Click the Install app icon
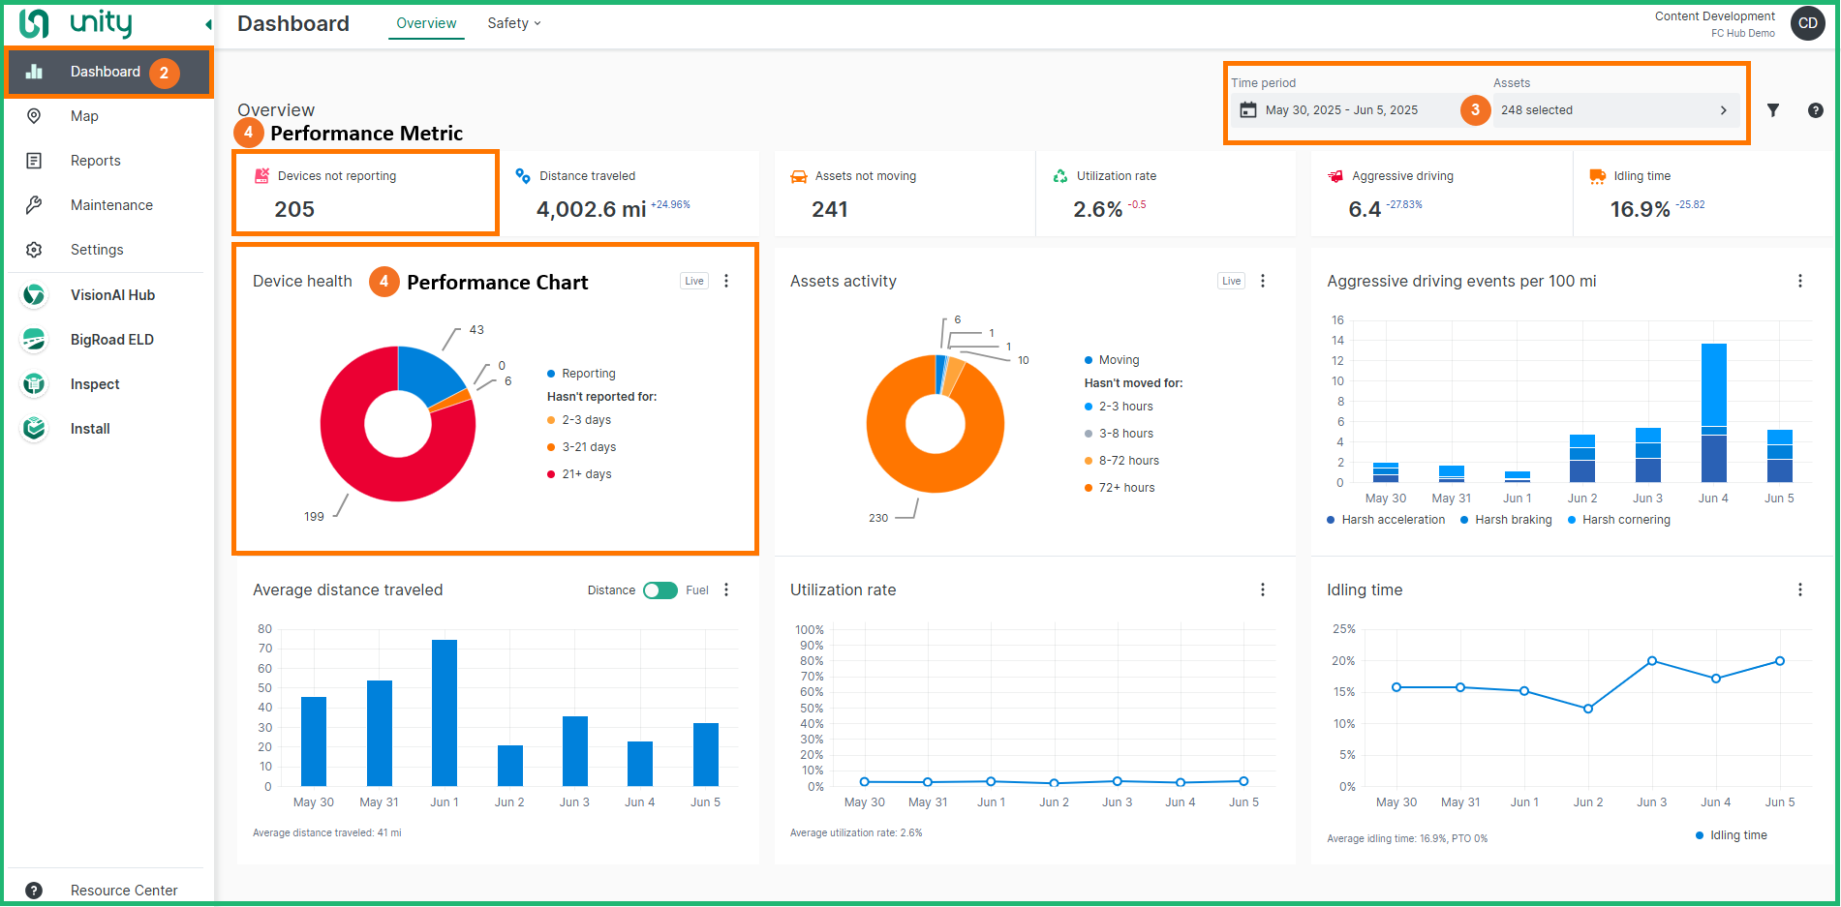 coord(34,429)
